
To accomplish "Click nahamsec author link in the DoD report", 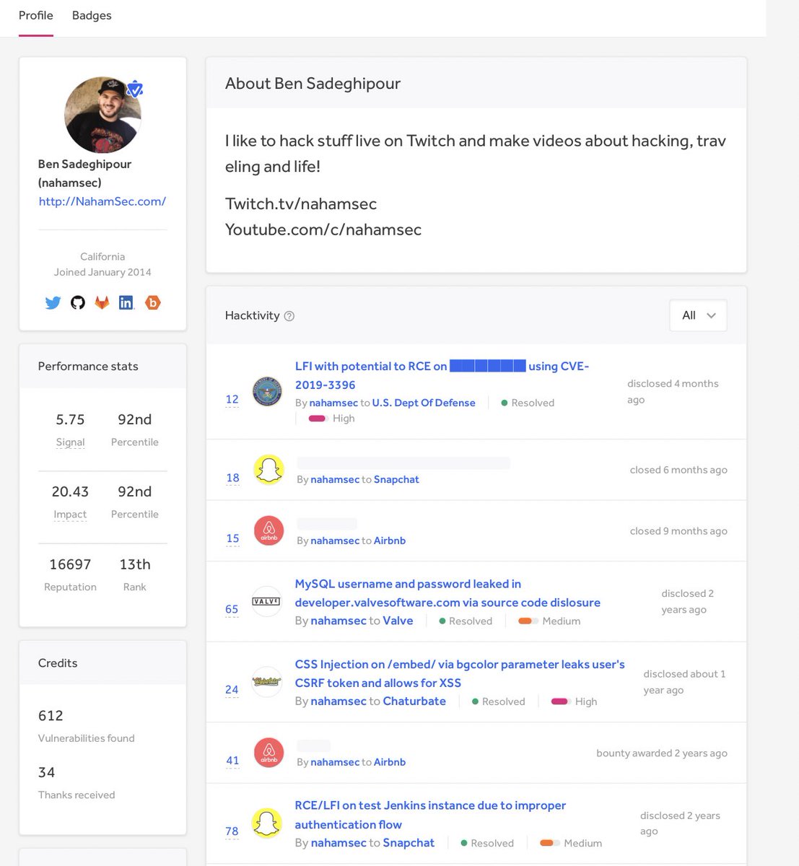I will coord(333,403).
